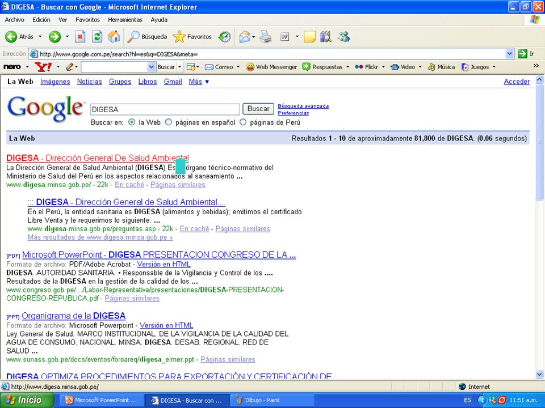Open the Edición menu
This screenshot has width=545, height=408.
[41, 20]
